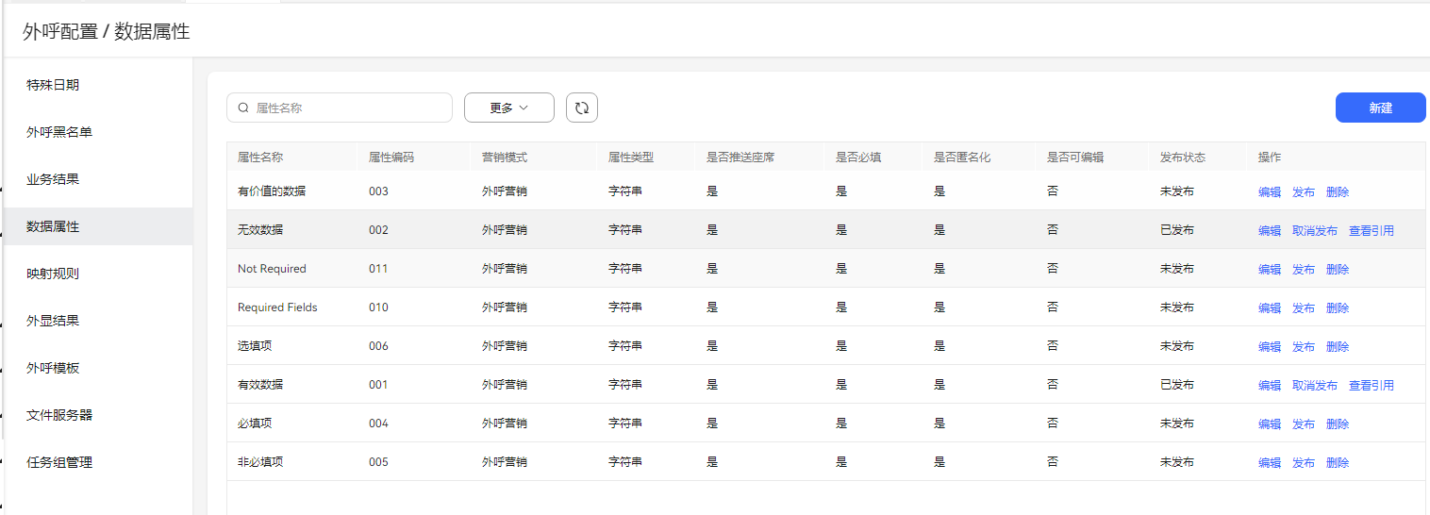The height and width of the screenshot is (515, 1430).
Task: Click attribute code 002 cell
Action: click(x=378, y=229)
